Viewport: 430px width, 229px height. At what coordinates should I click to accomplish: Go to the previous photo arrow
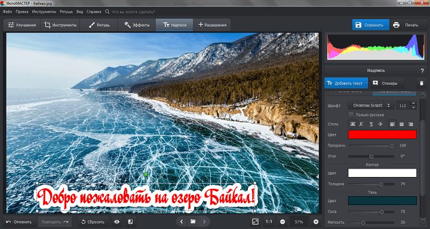182,222
